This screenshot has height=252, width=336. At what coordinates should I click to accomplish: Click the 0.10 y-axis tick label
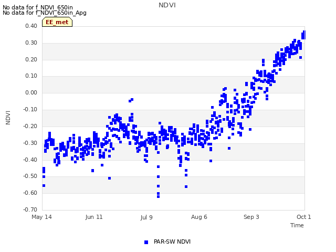[x=31, y=76]
